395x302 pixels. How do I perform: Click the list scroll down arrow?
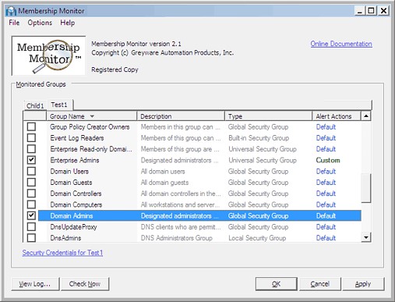(x=366, y=237)
